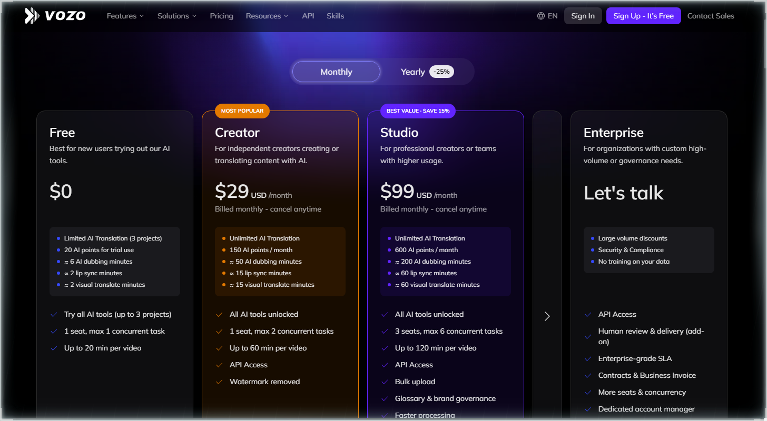
Task: Click 150 AI points / month text
Action: pyautogui.click(x=261, y=250)
